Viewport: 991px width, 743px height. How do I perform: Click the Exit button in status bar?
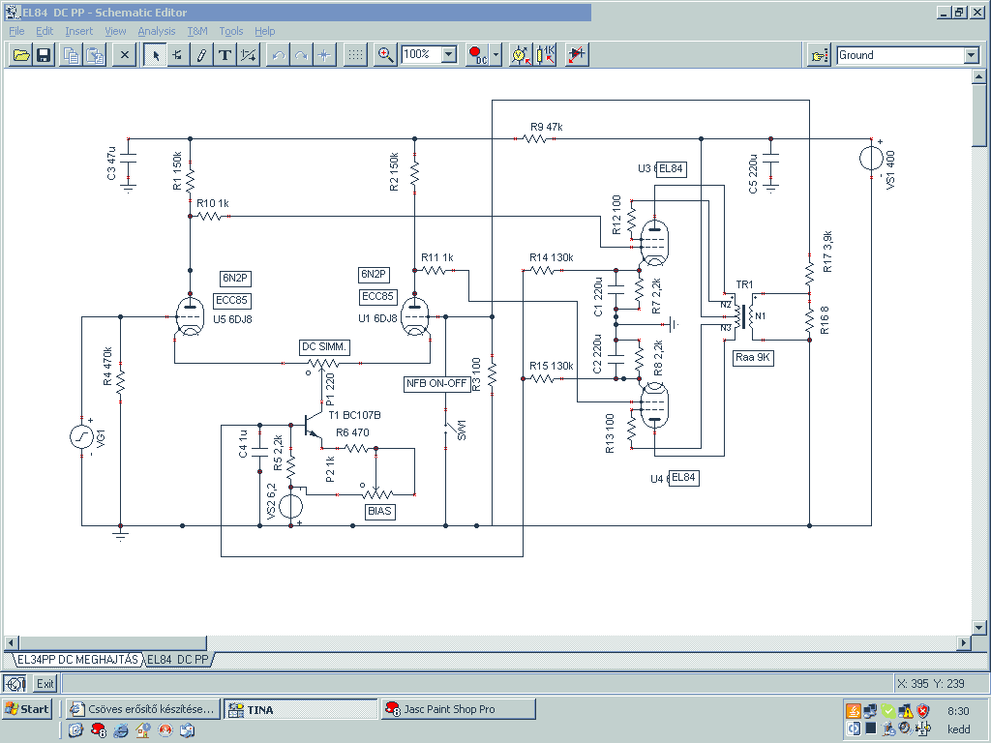(x=45, y=684)
